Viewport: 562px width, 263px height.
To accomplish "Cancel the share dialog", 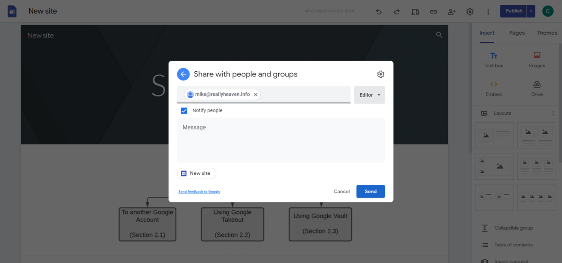I will [x=342, y=191].
